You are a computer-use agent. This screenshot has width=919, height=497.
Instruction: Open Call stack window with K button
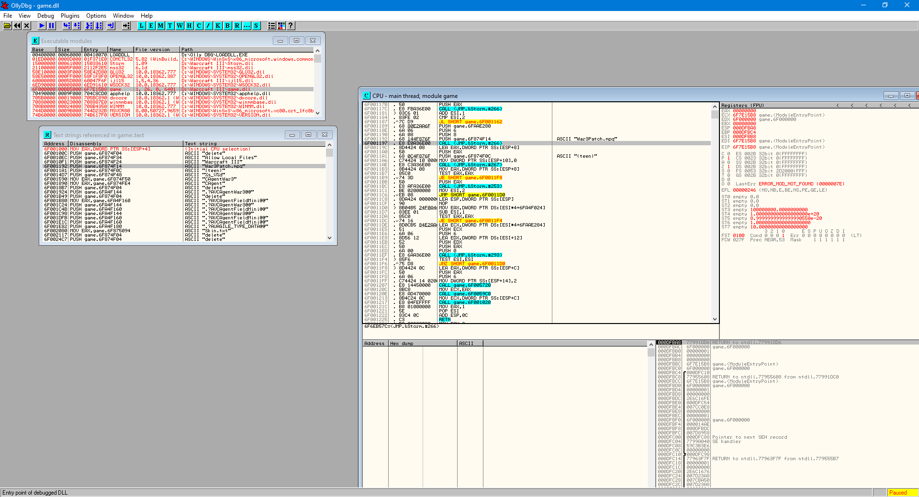pyautogui.click(x=218, y=26)
